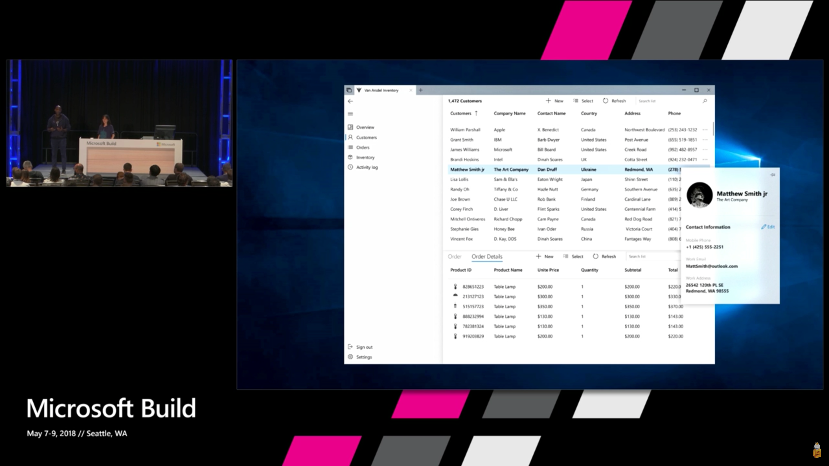Click lamp thumbnail for product 828651223
This screenshot has height=466, width=829.
point(455,287)
